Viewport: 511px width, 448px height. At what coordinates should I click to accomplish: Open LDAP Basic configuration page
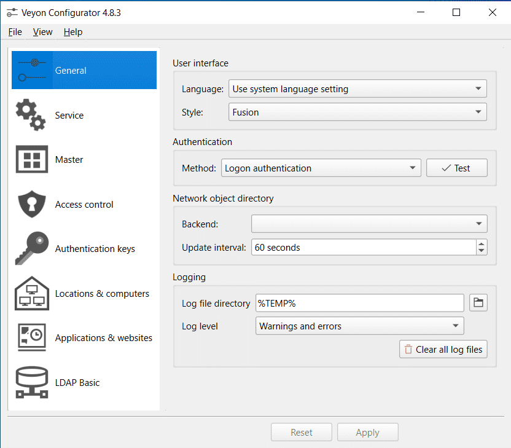click(84, 382)
